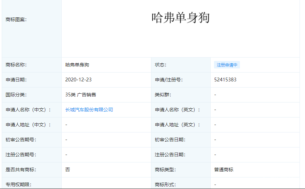Click the 申请日期 label

tap(16, 80)
